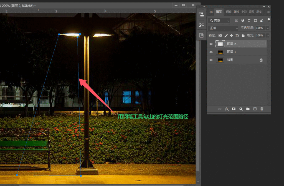Toggle the layer filter on/off switch
Image resolution: width=284 pixels, height=186 pixels.
click(268, 20)
